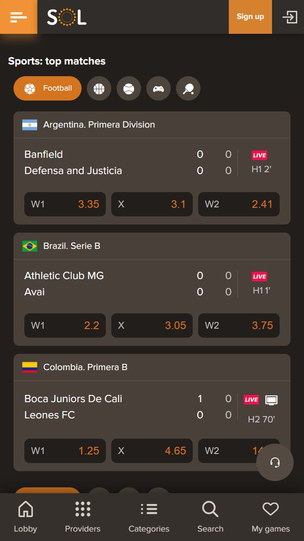This screenshot has width=304, height=541.
Task: Select the basketball sport icon
Action: [x=99, y=88]
